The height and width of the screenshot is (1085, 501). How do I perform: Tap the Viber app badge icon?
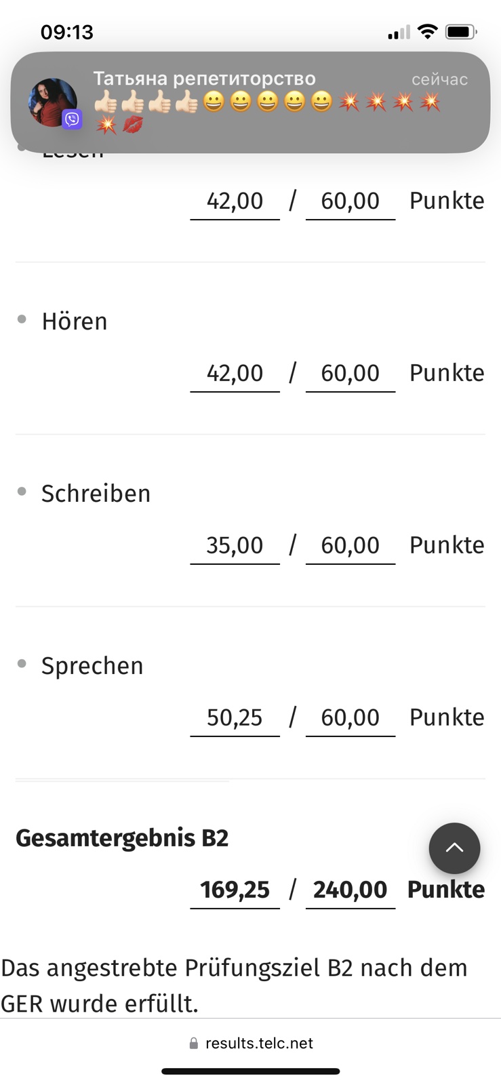[x=73, y=119]
